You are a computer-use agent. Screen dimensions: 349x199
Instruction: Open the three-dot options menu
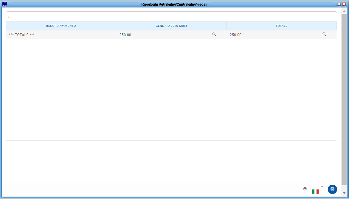(x=9, y=16)
